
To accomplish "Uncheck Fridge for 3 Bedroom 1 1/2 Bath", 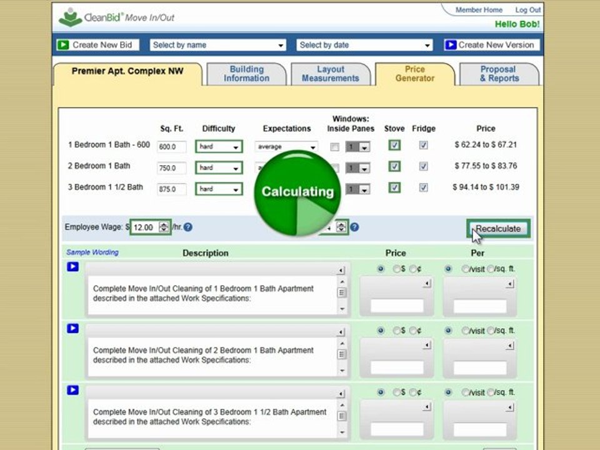I will coord(423,187).
